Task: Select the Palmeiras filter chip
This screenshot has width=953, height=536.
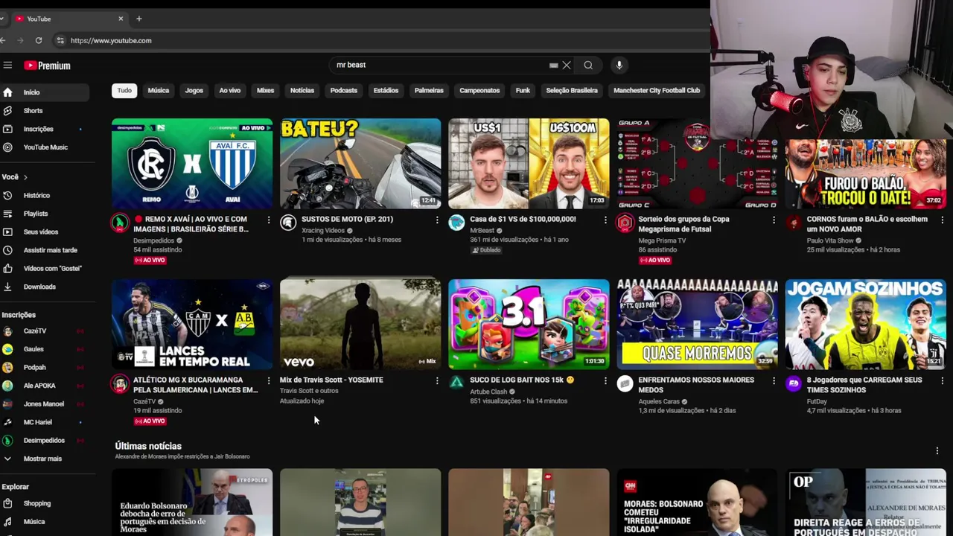Action: [x=429, y=91]
